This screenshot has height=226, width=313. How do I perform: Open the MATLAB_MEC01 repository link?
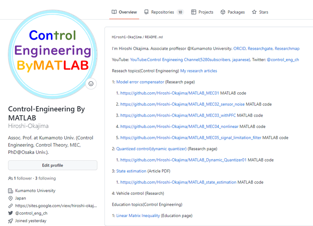tap(170, 93)
